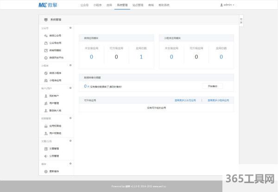Click the 公告管理 speaker icon
This screenshot has height=192, width=278.
click(x=45, y=156)
